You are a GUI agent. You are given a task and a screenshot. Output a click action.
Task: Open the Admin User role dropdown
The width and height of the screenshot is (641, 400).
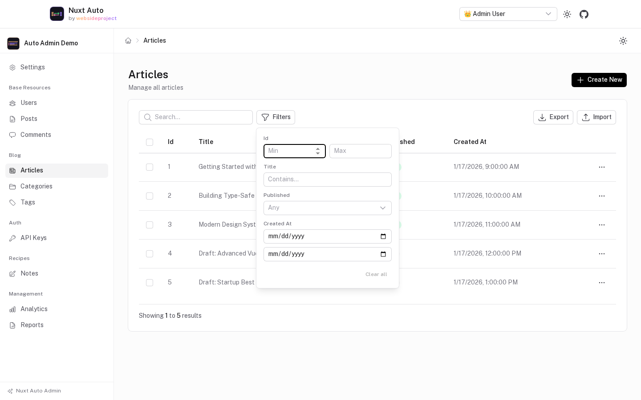click(x=508, y=14)
